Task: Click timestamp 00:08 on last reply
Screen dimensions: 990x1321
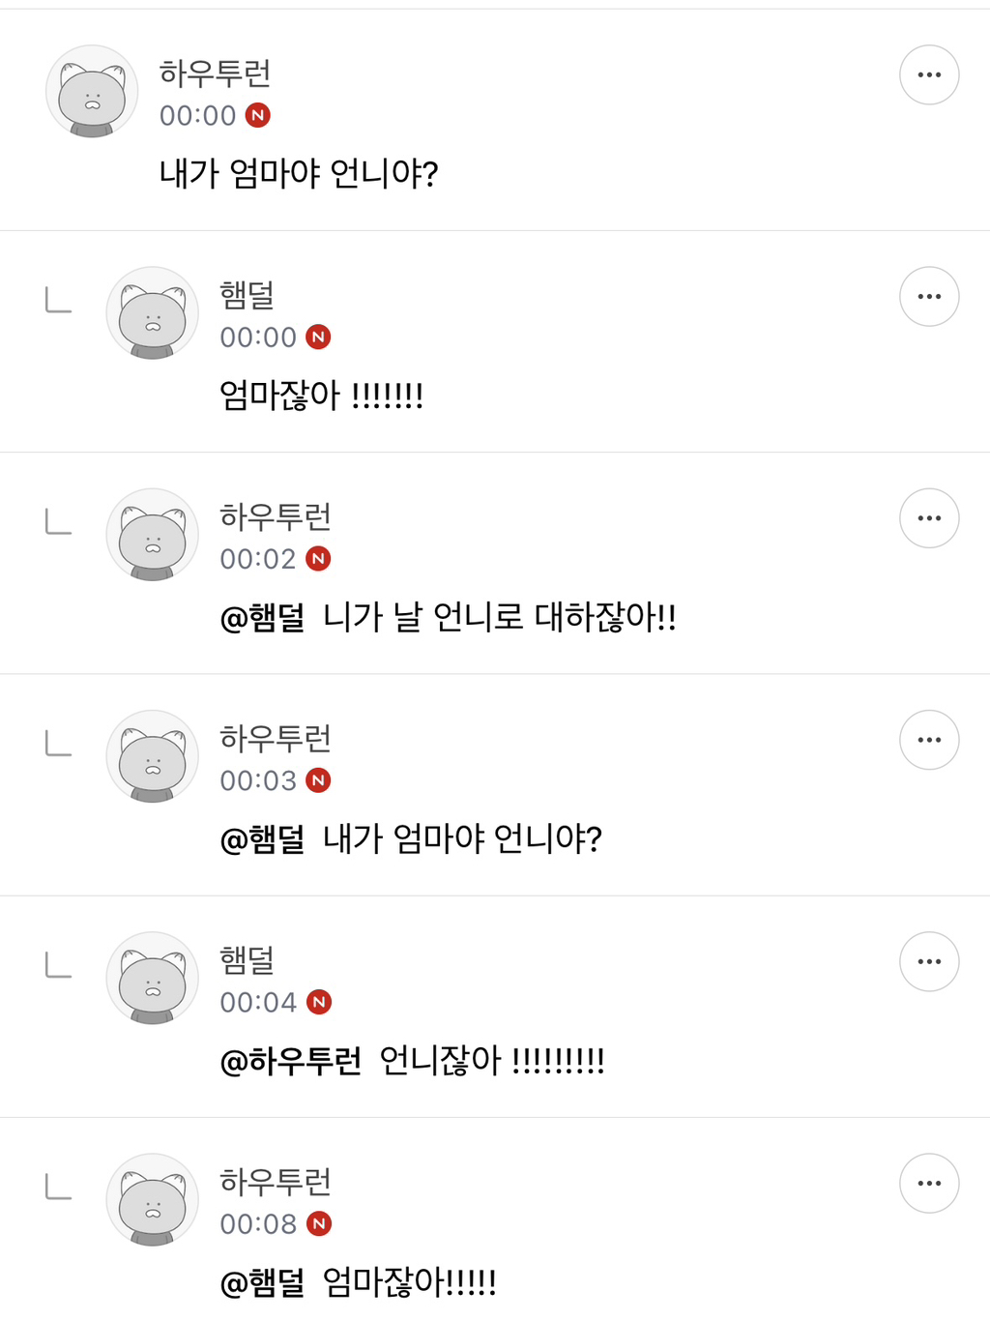Action: 258,1223
